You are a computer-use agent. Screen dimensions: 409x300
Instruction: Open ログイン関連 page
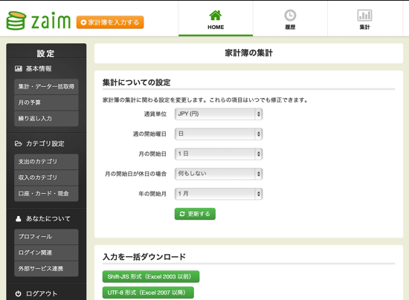[x=46, y=252]
